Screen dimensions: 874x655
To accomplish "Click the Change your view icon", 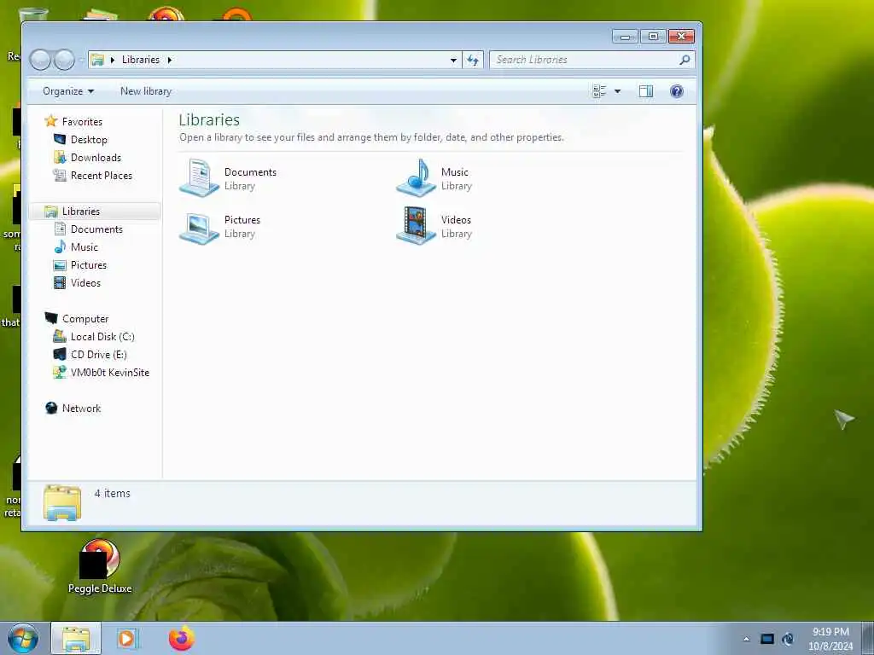I will [599, 91].
